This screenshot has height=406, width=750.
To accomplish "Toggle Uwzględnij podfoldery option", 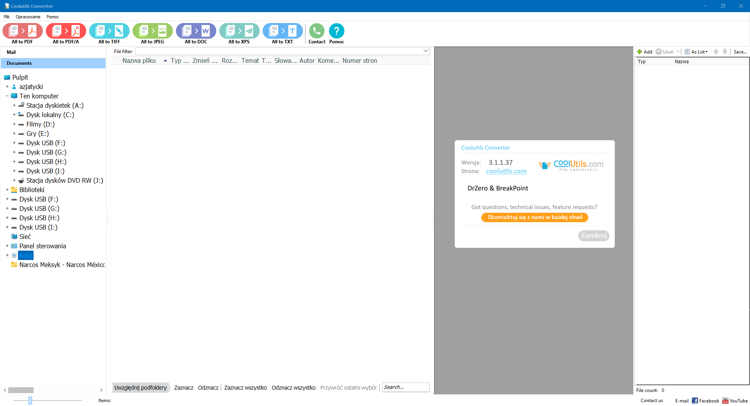I will point(141,388).
